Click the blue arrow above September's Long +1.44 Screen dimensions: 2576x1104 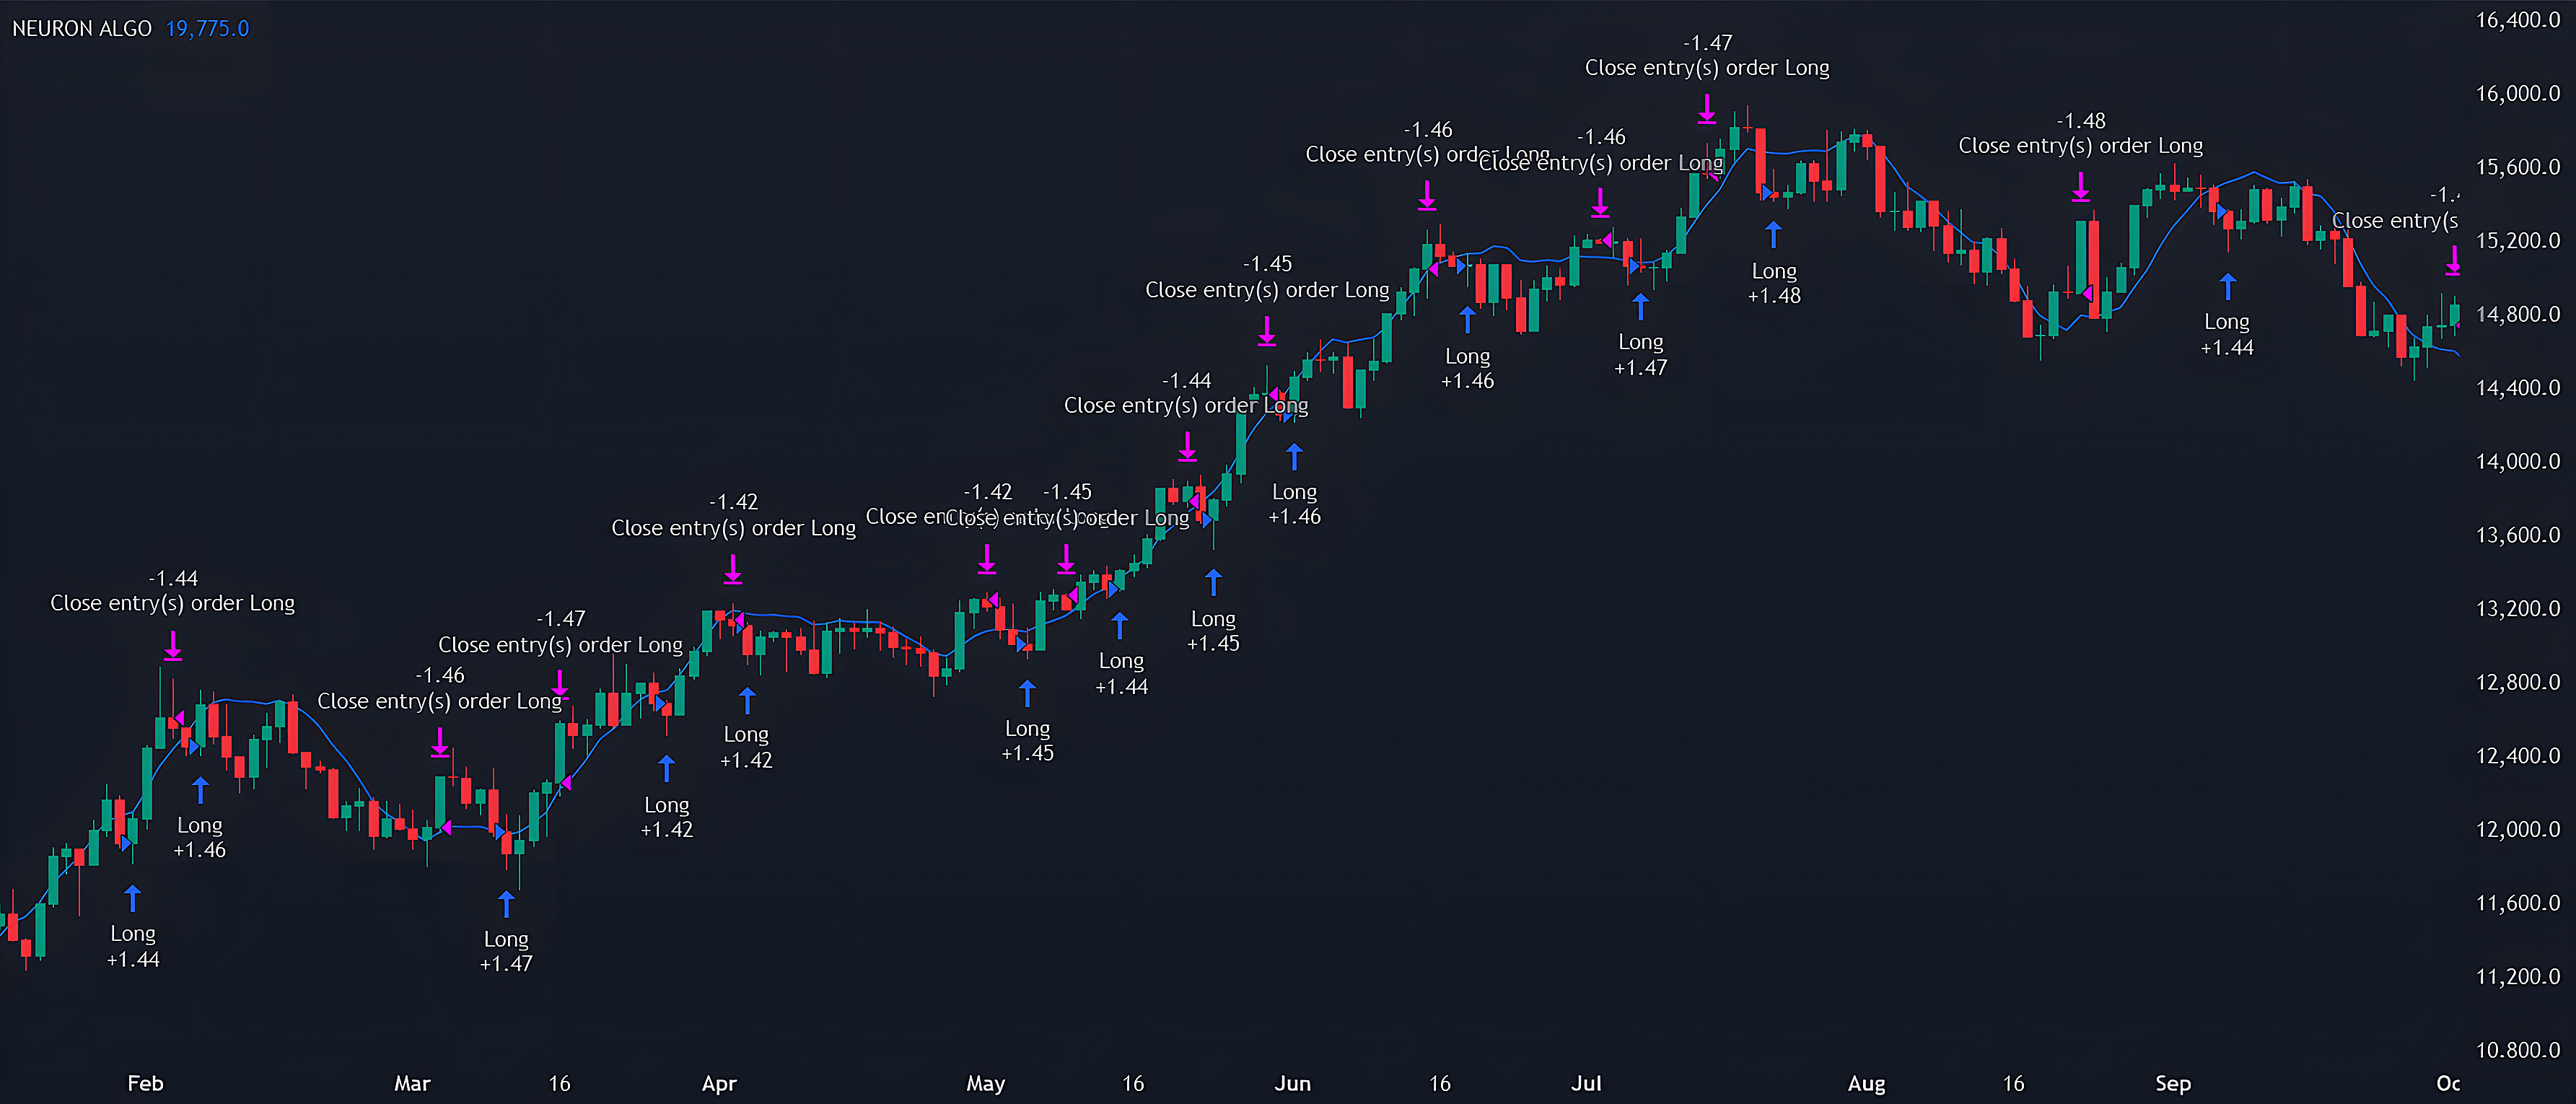pyautogui.click(x=2227, y=287)
